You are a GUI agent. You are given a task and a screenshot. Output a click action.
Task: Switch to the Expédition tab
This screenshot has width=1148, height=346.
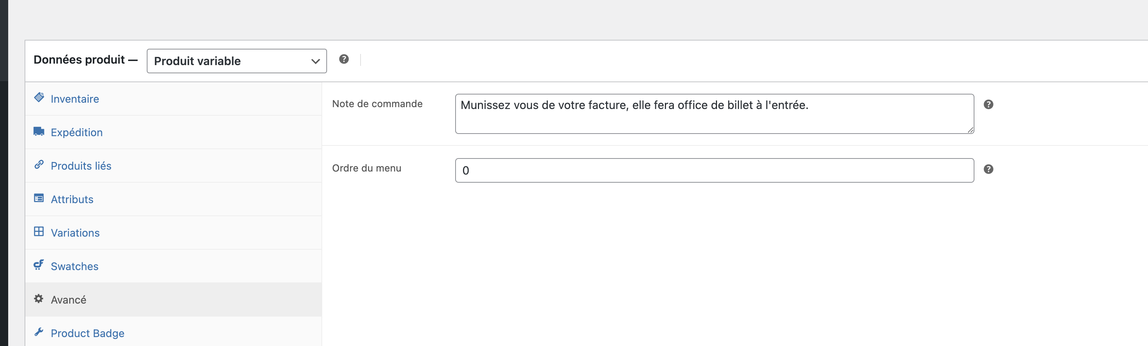click(x=77, y=132)
